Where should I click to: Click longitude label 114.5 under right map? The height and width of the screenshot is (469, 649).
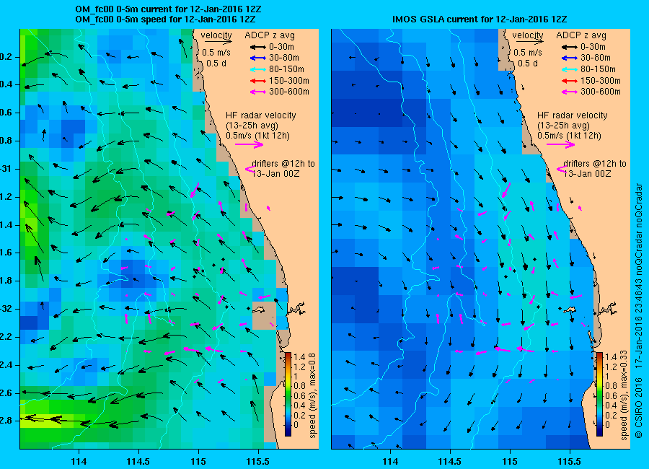click(x=450, y=462)
